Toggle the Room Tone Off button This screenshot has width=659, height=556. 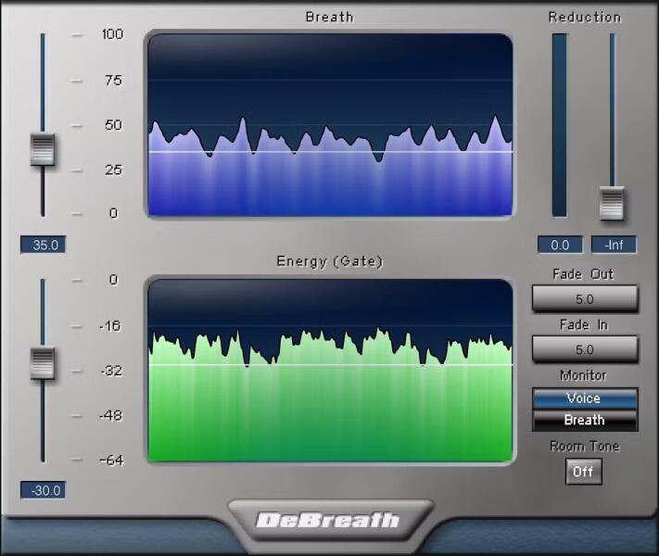[583, 472]
